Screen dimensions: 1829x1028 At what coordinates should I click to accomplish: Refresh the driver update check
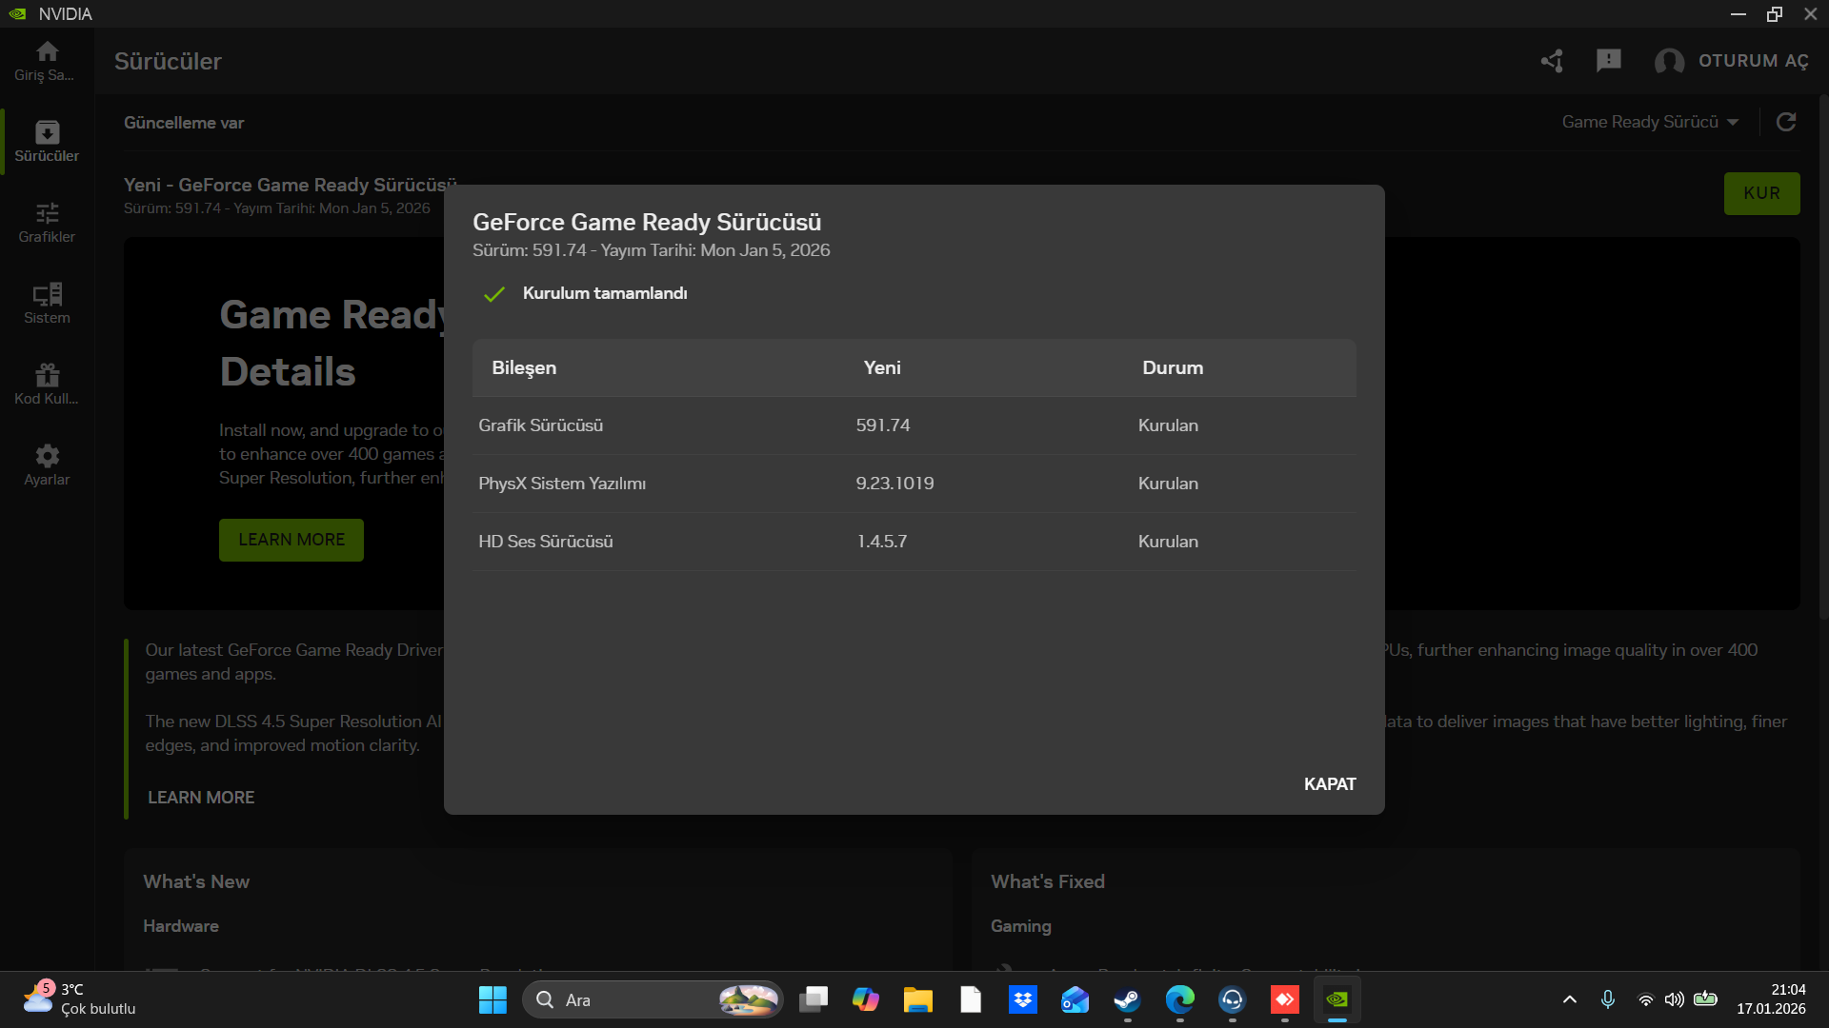[x=1786, y=122]
